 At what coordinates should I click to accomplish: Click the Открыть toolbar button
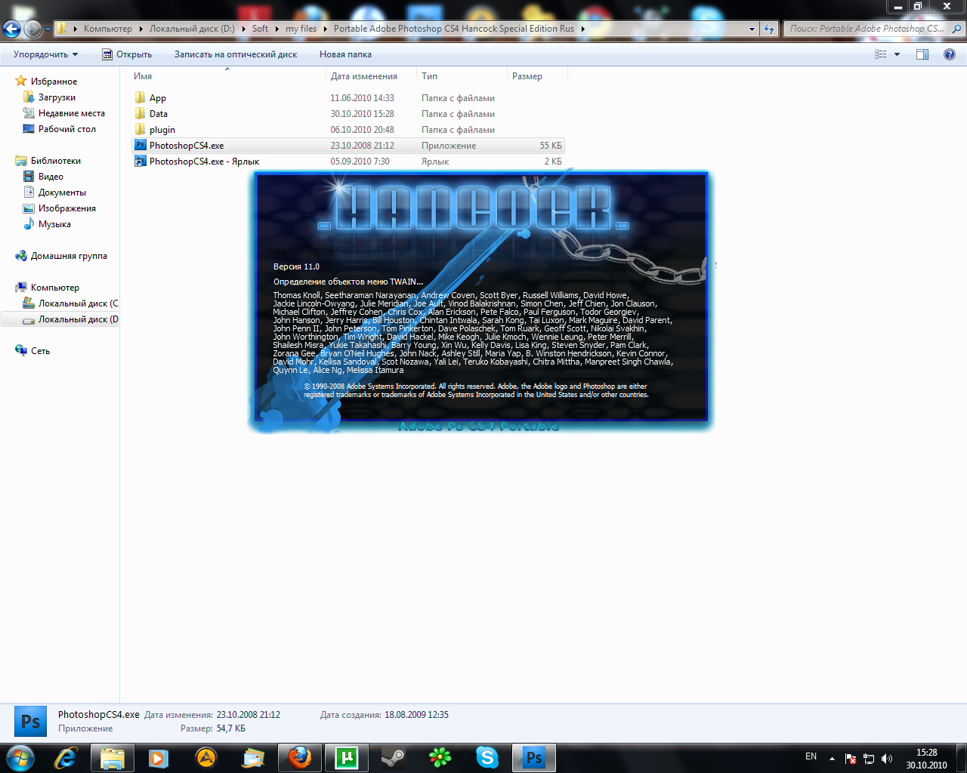pyautogui.click(x=127, y=54)
